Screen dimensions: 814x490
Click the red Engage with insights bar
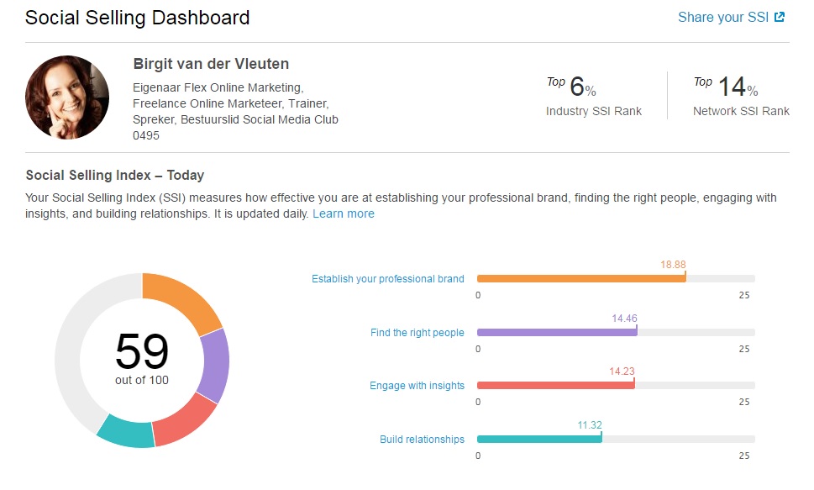pyautogui.click(x=555, y=386)
